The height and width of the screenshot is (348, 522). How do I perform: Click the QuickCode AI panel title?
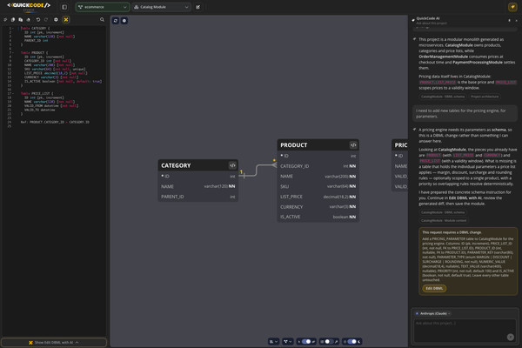428,18
